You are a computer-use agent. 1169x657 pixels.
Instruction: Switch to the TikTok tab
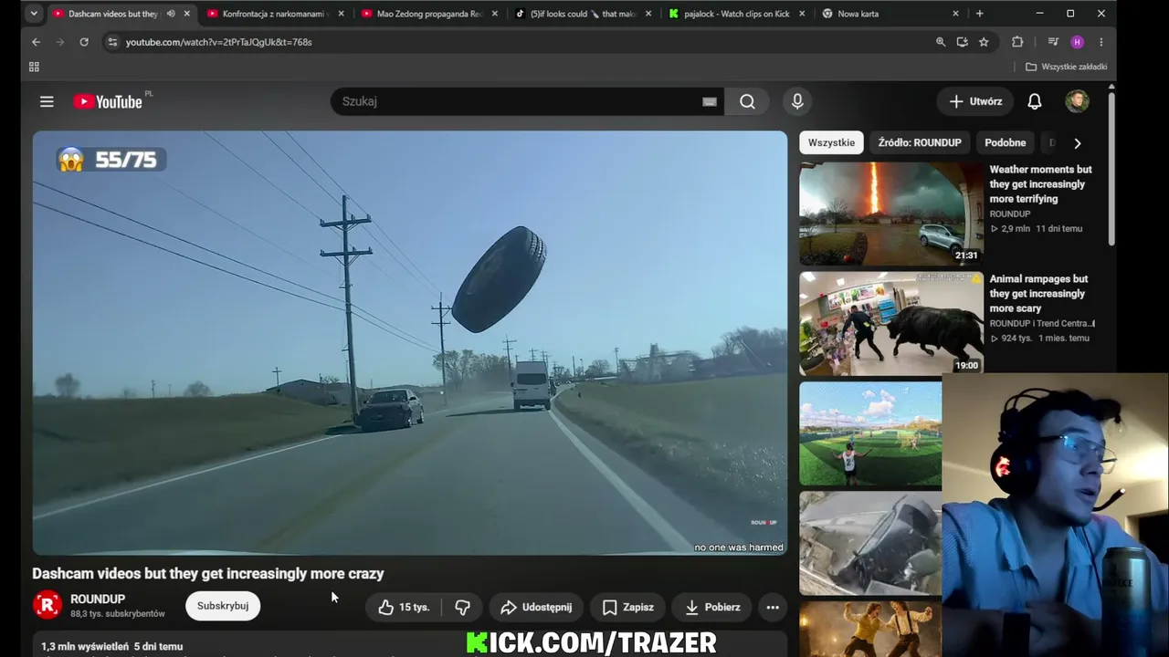584,14
